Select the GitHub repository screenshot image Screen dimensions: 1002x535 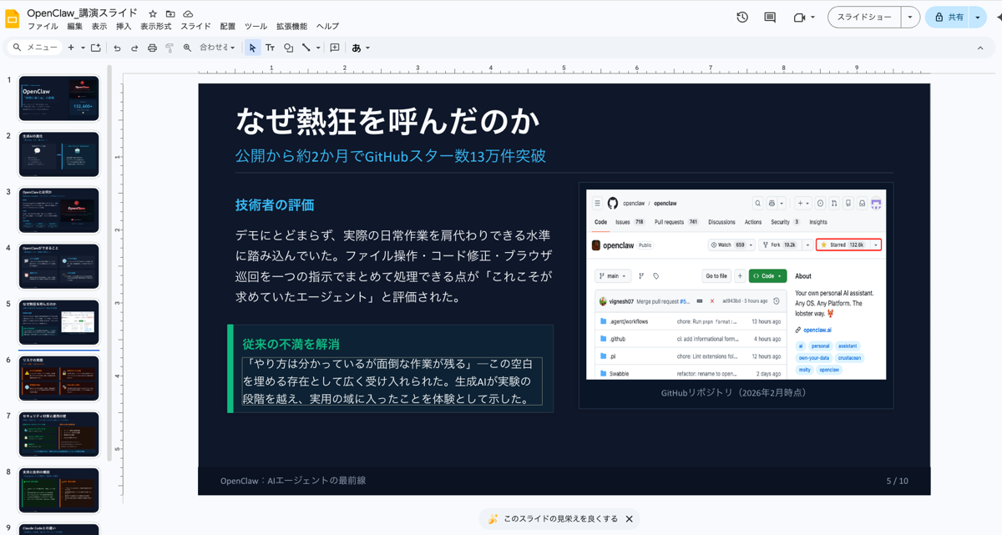(x=736, y=285)
